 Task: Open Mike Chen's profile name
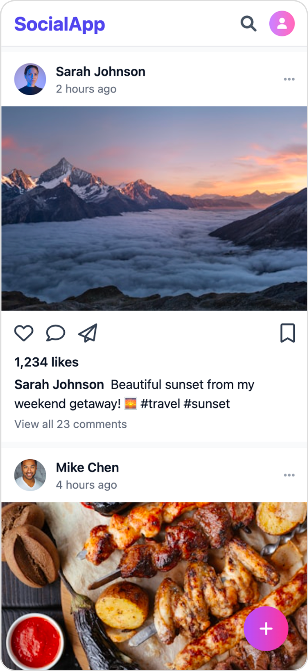(x=87, y=467)
